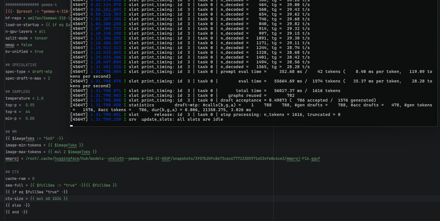
Task: Click the mmproj-F16.gguf file path
Action: click(x=173, y=159)
